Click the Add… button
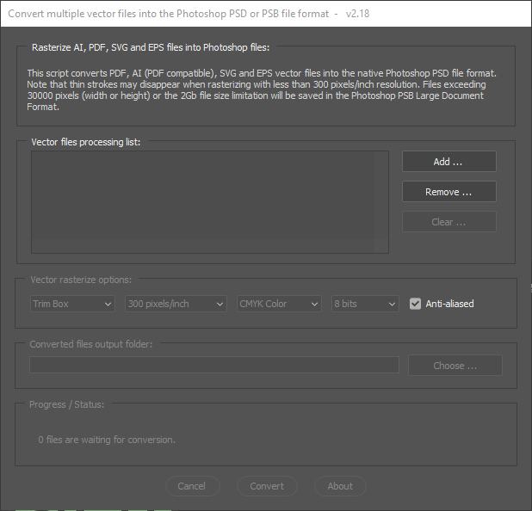The image size is (532, 511). coord(448,162)
